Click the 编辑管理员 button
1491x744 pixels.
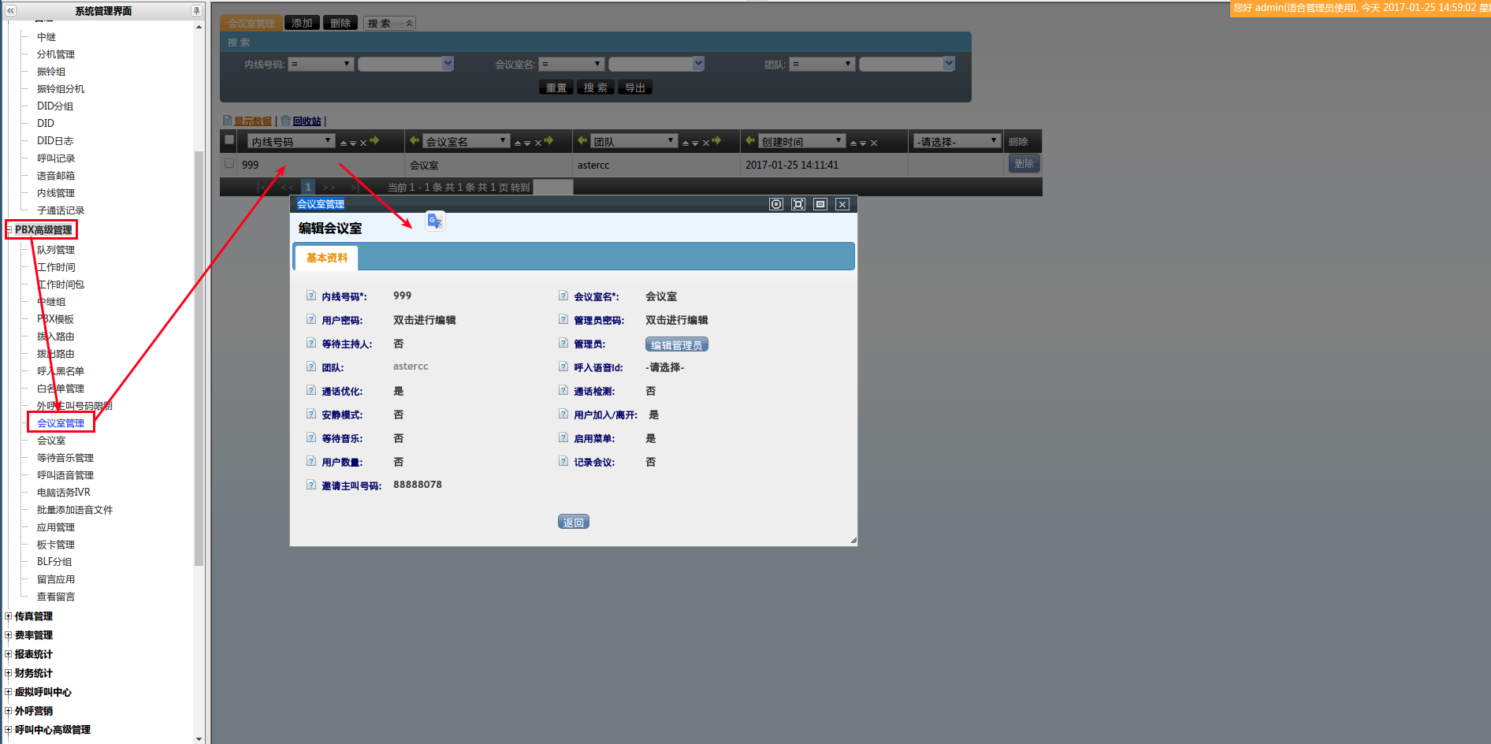pyautogui.click(x=676, y=344)
